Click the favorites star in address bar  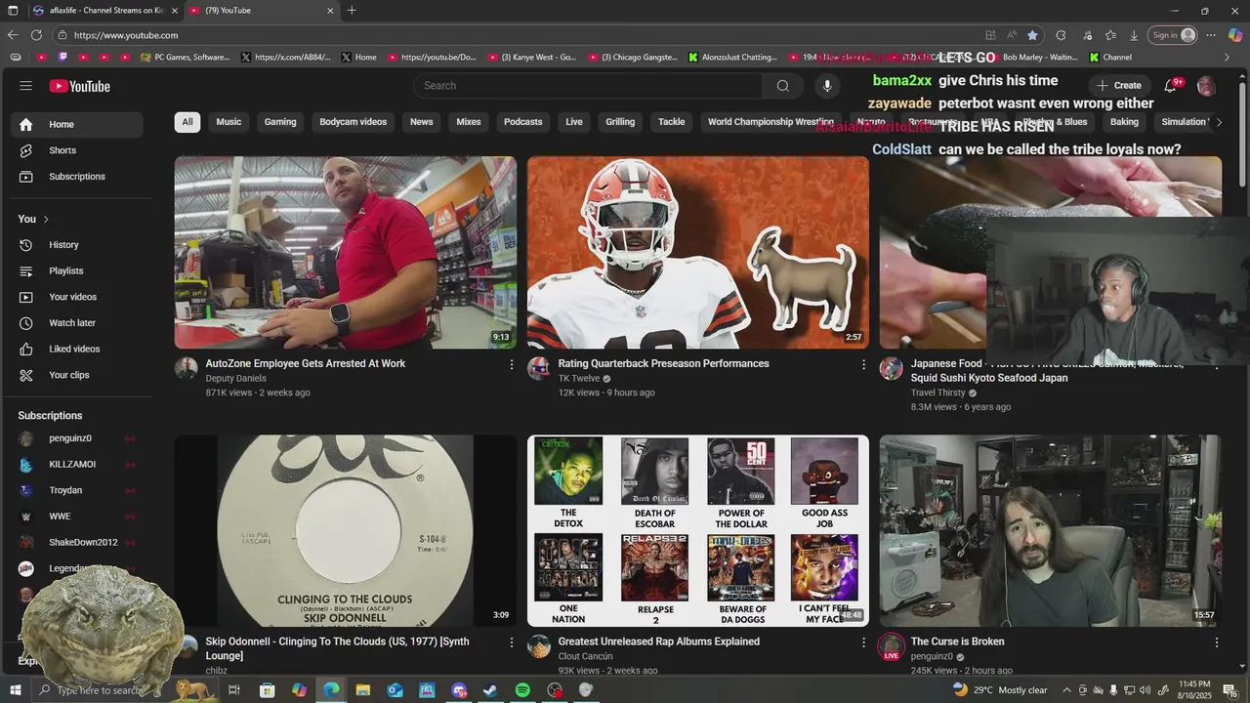tap(1032, 35)
